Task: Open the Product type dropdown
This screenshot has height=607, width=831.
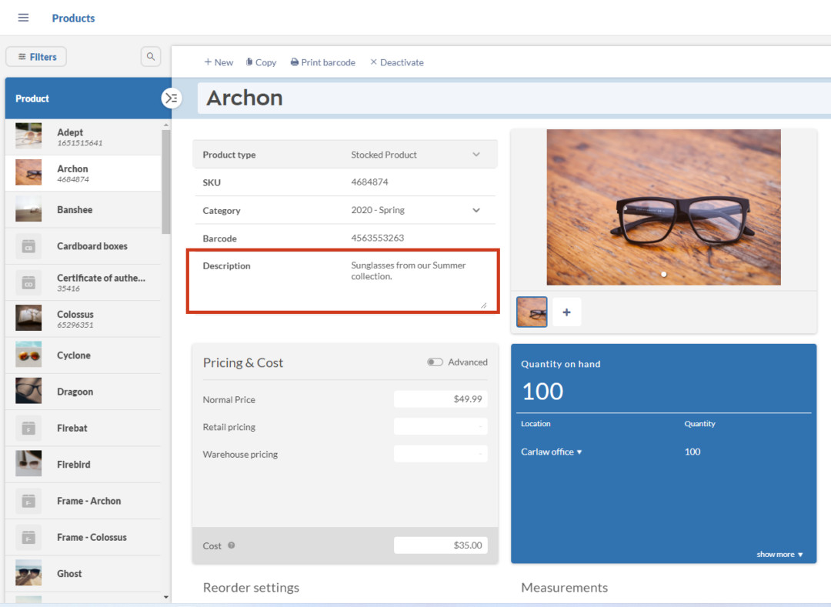Action: [476, 154]
